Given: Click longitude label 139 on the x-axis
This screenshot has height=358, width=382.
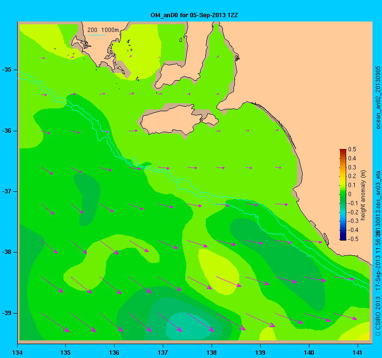Looking at the screenshot, I should coord(260,352).
